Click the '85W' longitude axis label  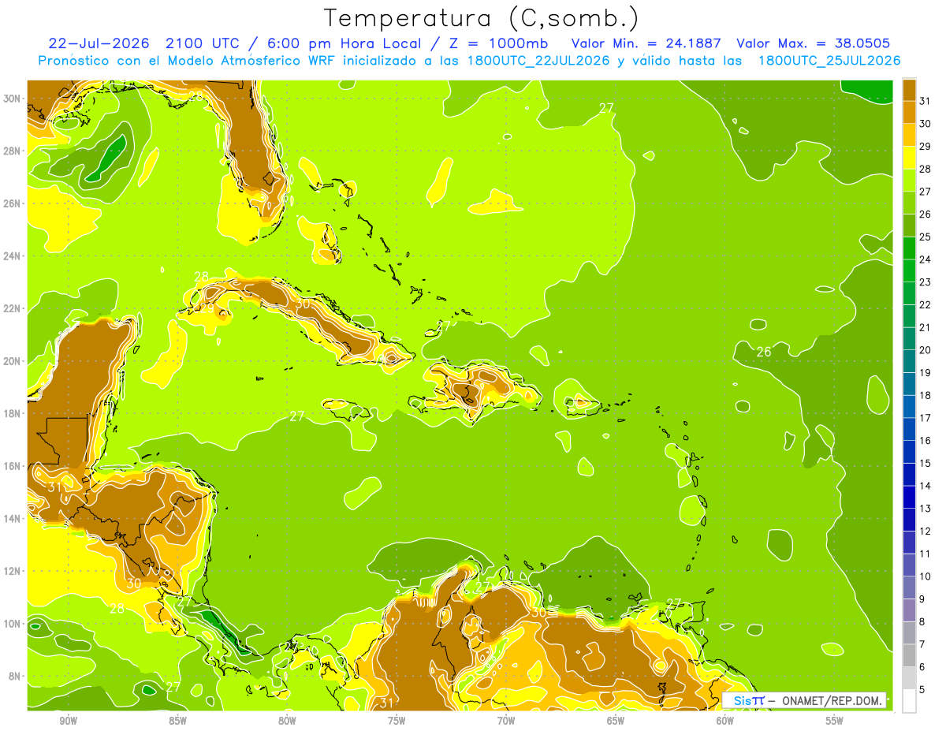point(177,721)
